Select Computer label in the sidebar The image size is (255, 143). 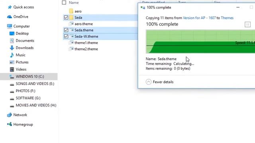22,26
